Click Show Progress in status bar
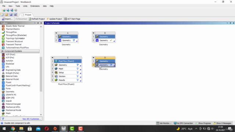This screenshot has height=132, width=235. click(203, 123)
